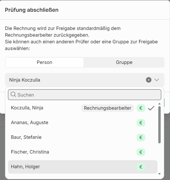Click the euro badge for Fischer, Christina
The height and width of the screenshot is (180, 170).
[x=141, y=152]
